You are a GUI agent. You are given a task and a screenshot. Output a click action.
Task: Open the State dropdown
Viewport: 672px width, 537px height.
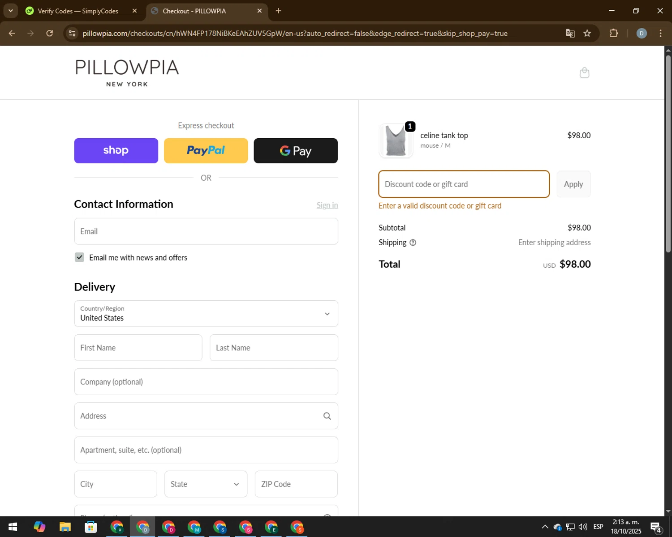tap(206, 484)
